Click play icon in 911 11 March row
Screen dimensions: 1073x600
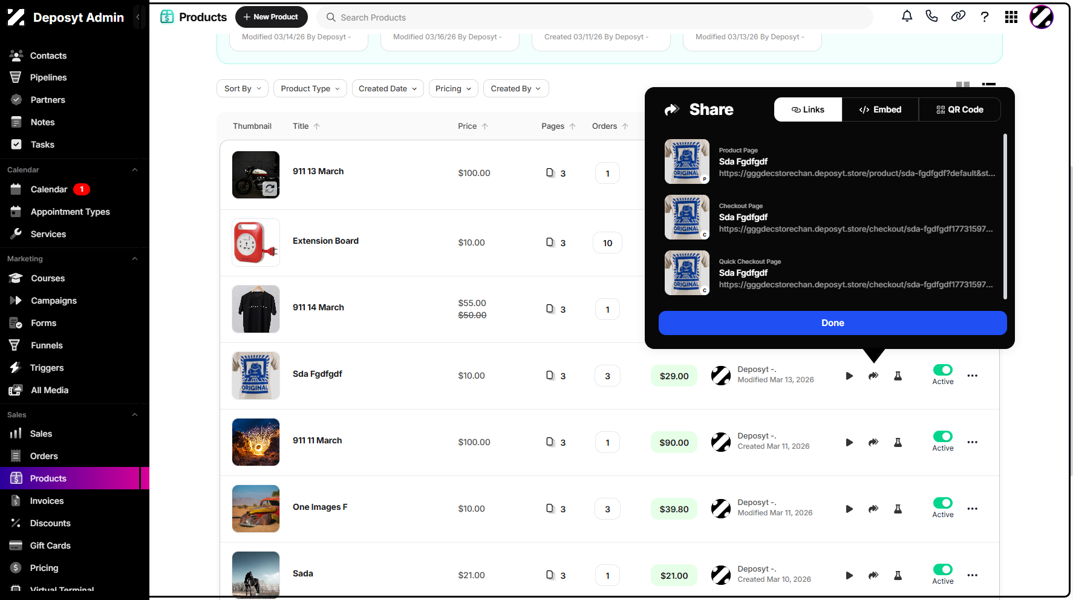click(x=849, y=442)
